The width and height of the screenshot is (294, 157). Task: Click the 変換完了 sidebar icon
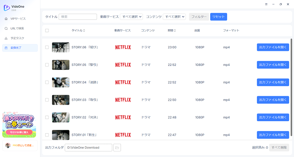6,48
